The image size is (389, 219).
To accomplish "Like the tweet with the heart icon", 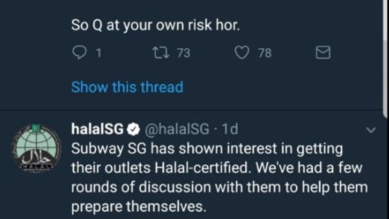I will (x=242, y=53).
